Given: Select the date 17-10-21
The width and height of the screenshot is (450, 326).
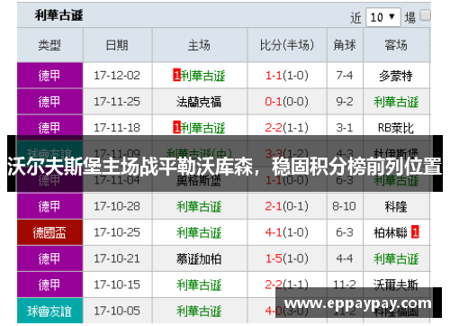Looking at the screenshot, I should click(x=117, y=258).
